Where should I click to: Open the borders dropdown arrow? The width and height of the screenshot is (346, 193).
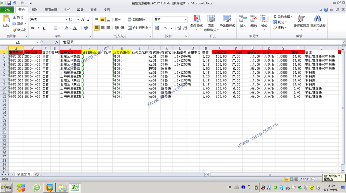[59, 28]
